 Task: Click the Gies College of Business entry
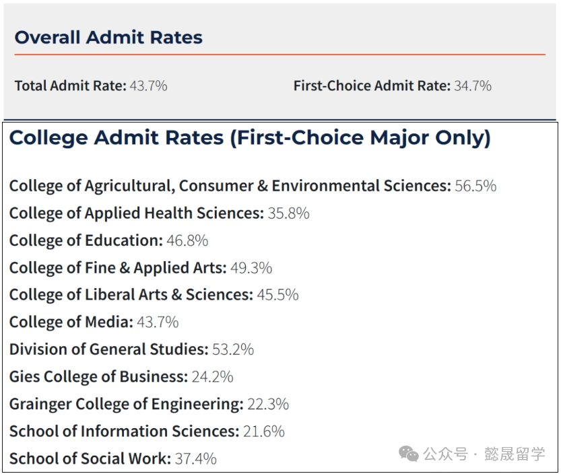coord(98,377)
